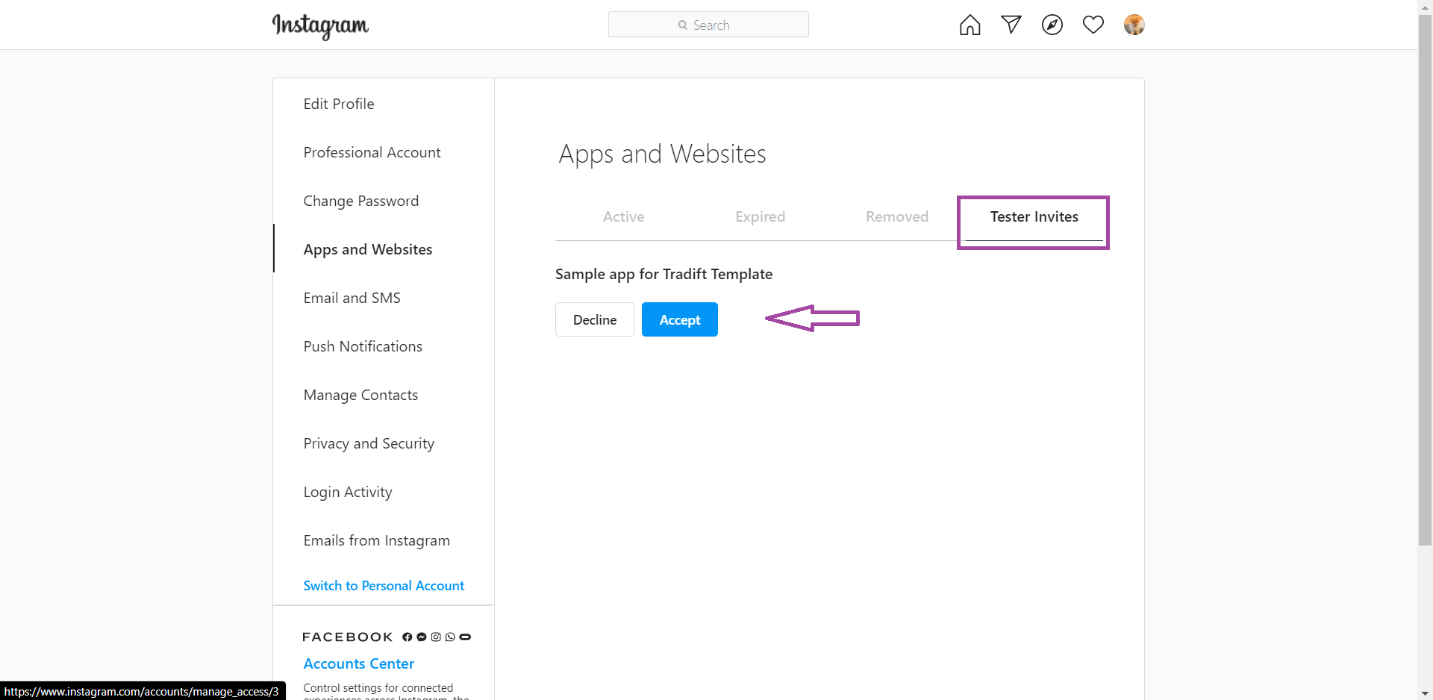Open the Instagram home feed icon
The width and height of the screenshot is (1433, 700).
tap(970, 25)
